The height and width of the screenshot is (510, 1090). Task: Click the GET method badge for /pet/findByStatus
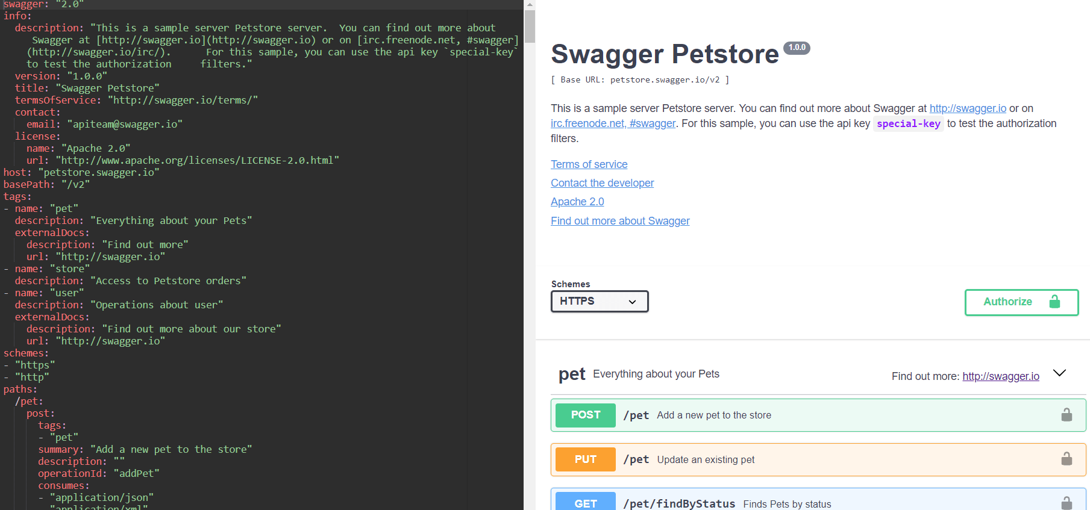585,501
